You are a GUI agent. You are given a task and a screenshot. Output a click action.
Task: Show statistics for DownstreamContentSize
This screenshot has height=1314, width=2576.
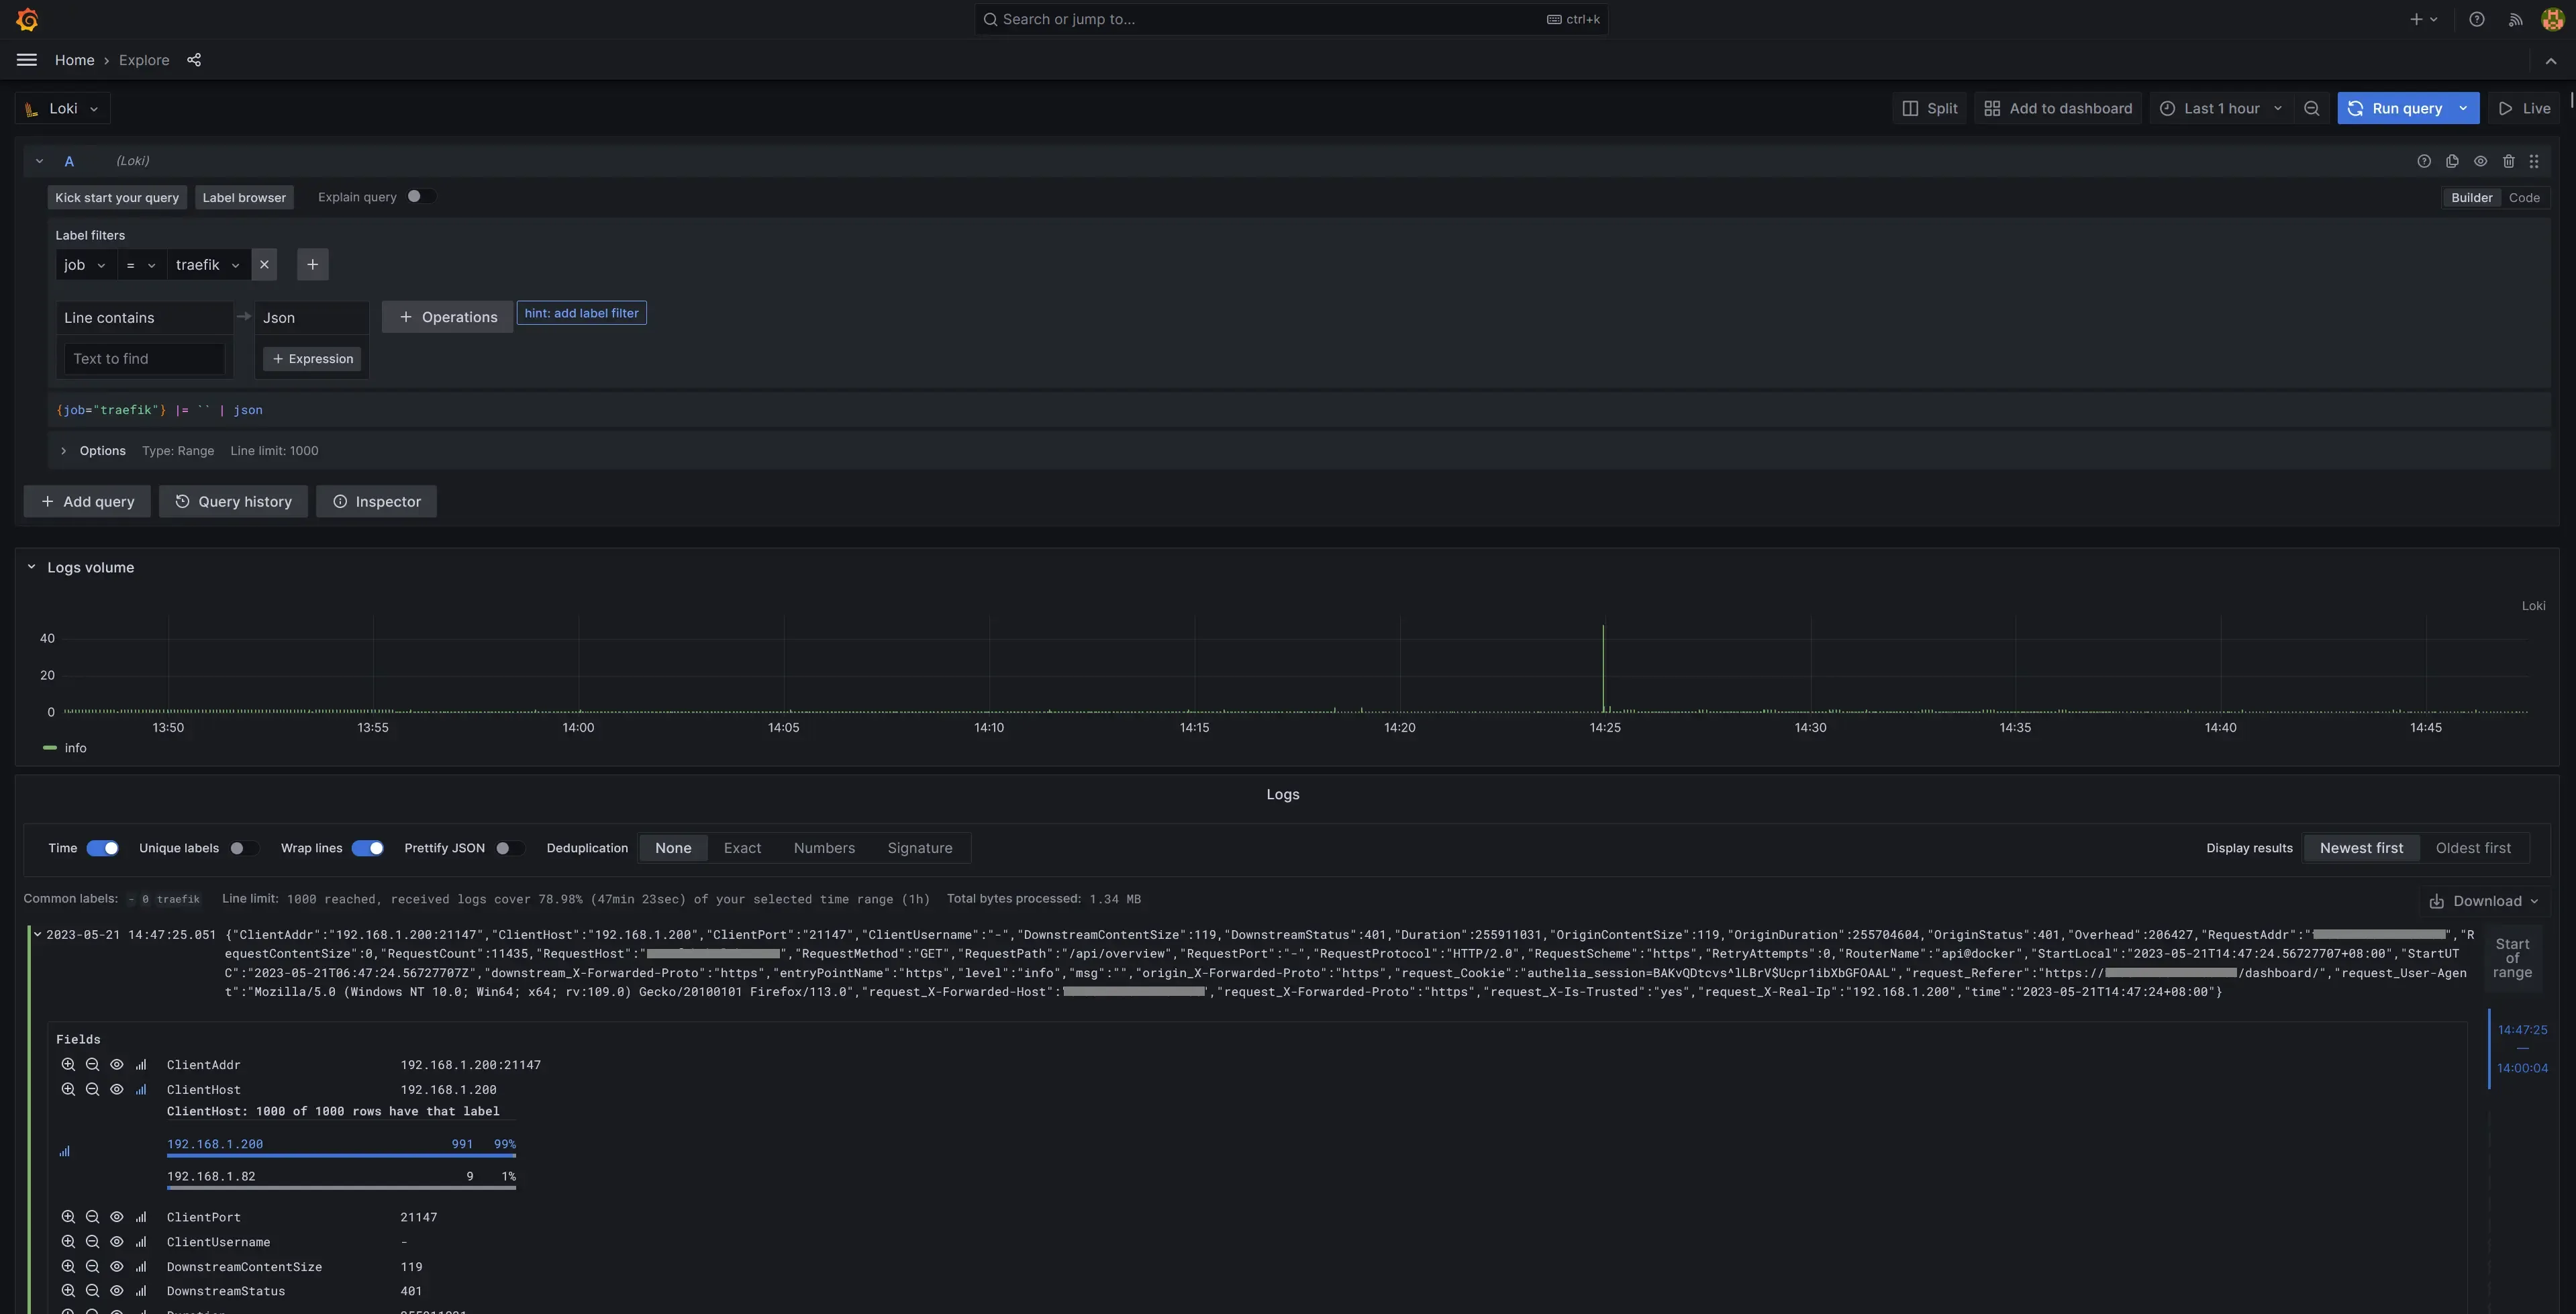coord(141,1267)
